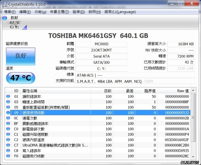Select row 硬碟內部溫度
Screen dimensions: 201x165
point(98,140)
